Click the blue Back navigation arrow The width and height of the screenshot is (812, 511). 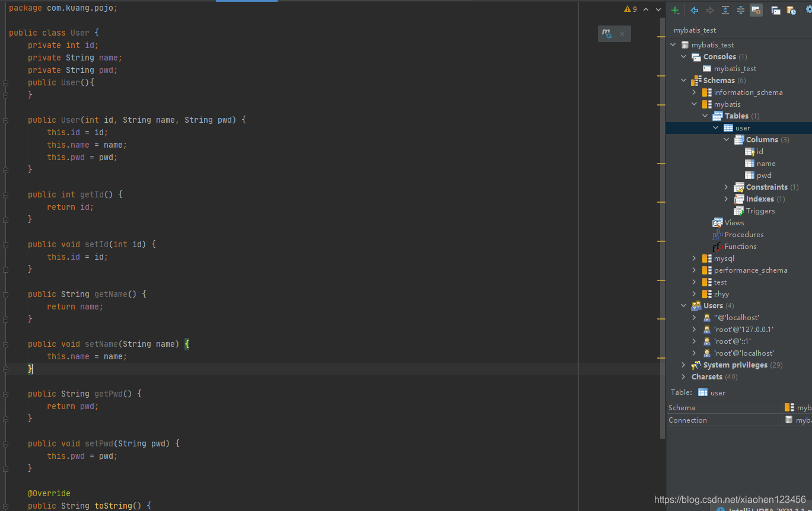point(695,10)
